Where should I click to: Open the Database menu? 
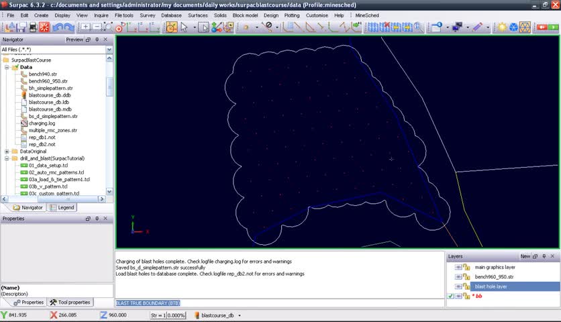click(x=171, y=15)
